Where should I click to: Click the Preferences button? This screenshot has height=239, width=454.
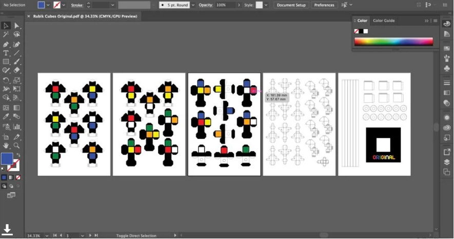pos(324,5)
